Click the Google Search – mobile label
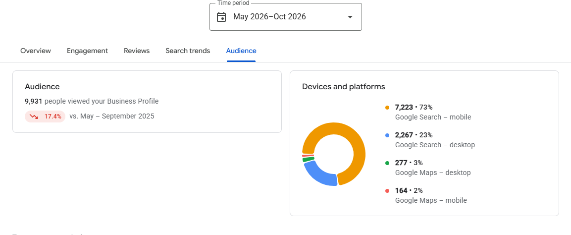The image size is (571, 235). (x=433, y=117)
